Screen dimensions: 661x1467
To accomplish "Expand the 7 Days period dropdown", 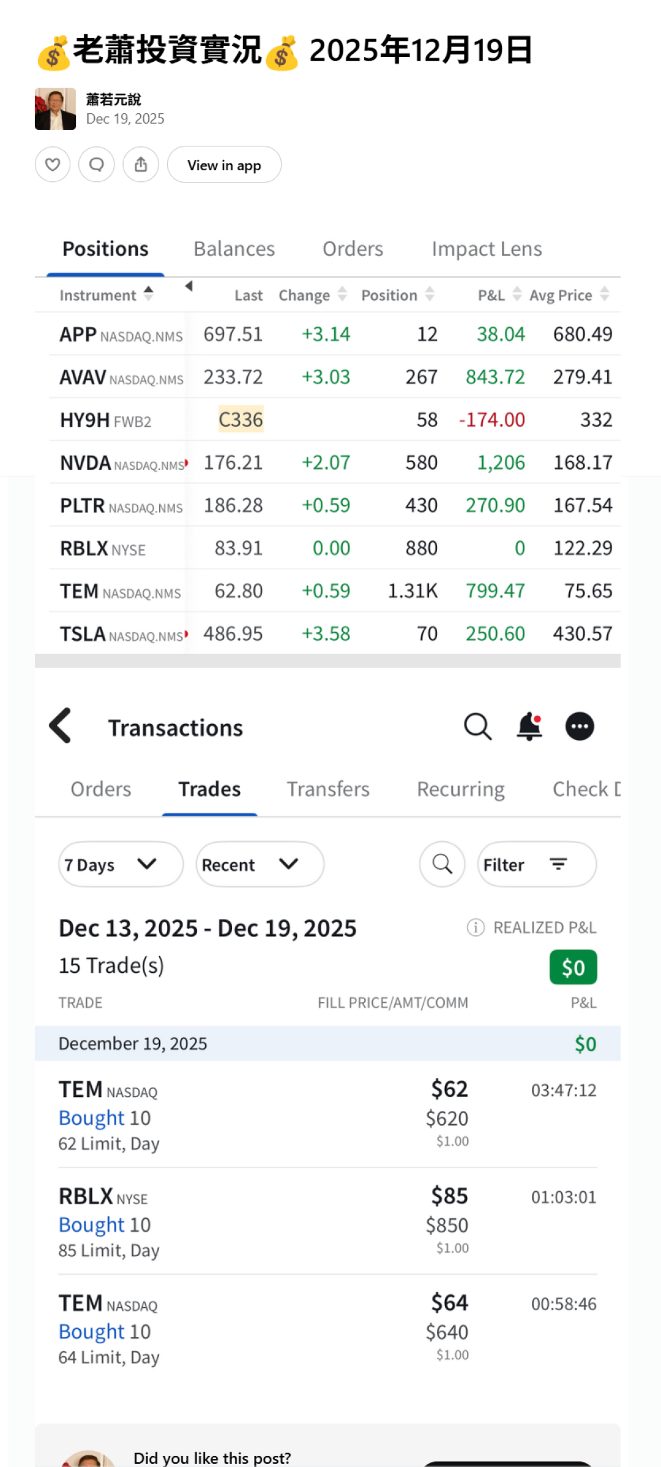I will click(121, 864).
